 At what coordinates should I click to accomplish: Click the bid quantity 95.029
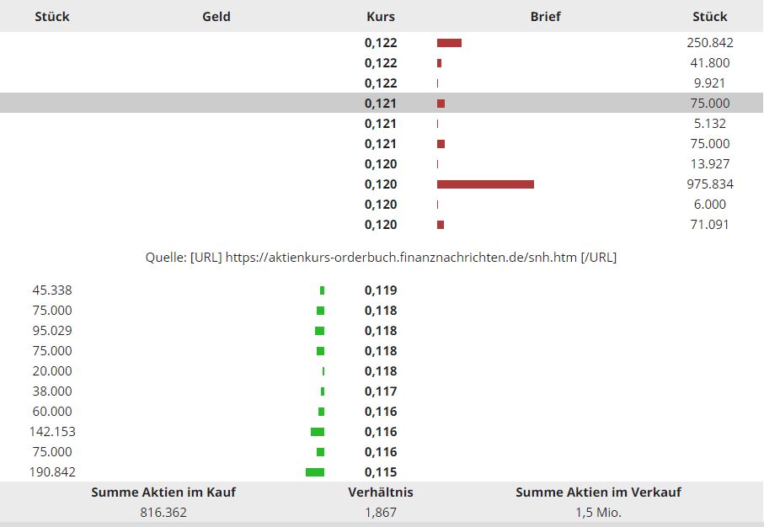tap(52, 331)
